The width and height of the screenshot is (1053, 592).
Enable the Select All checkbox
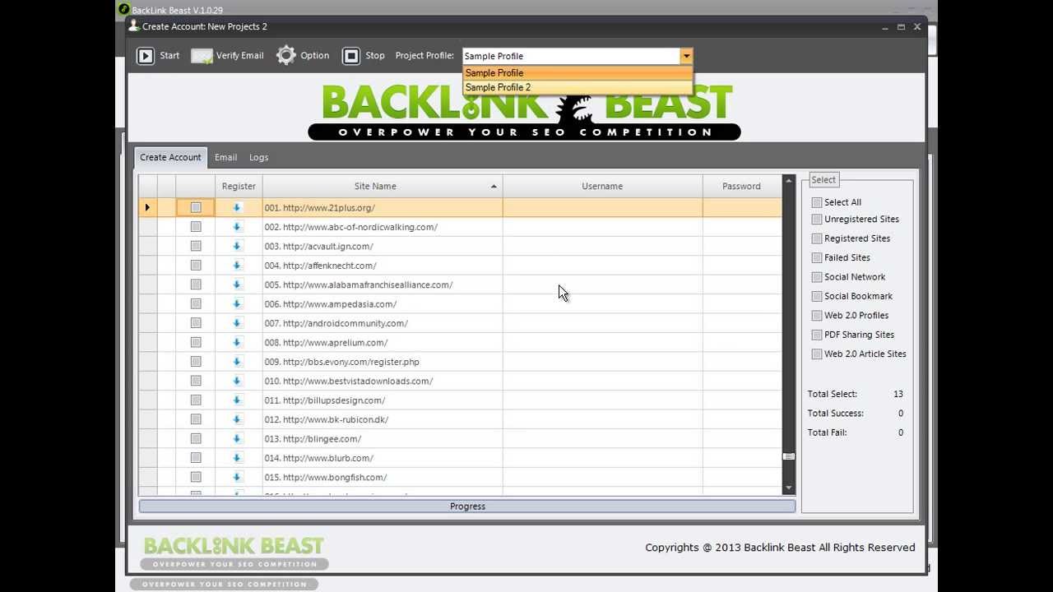point(817,202)
